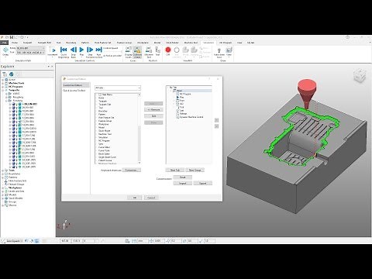Click the Reset customisation button
Screen dimensions: 372x279
182,177
